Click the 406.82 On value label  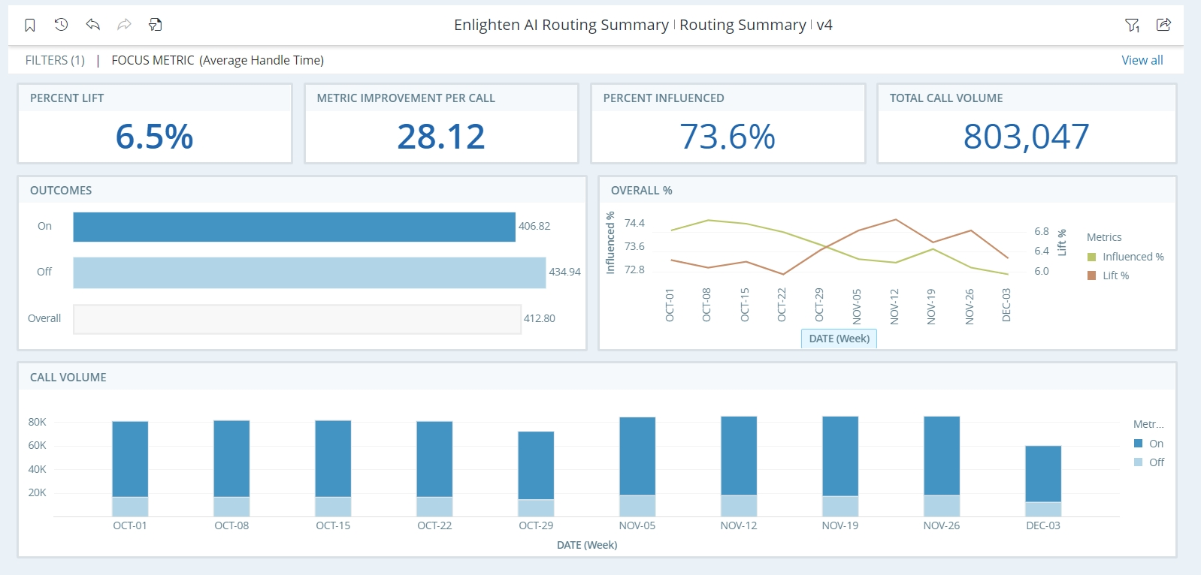[x=534, y=226]
